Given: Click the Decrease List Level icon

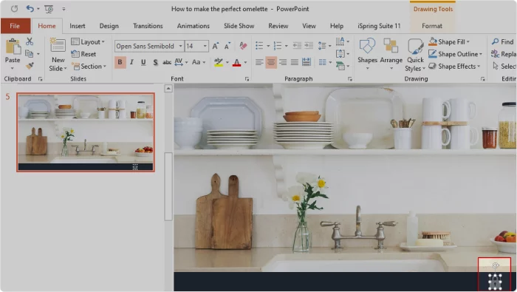Looking at the screenshot, I should coord(297,46).
